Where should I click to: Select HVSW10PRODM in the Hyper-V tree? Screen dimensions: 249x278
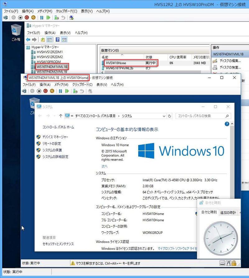pos(49,62)
